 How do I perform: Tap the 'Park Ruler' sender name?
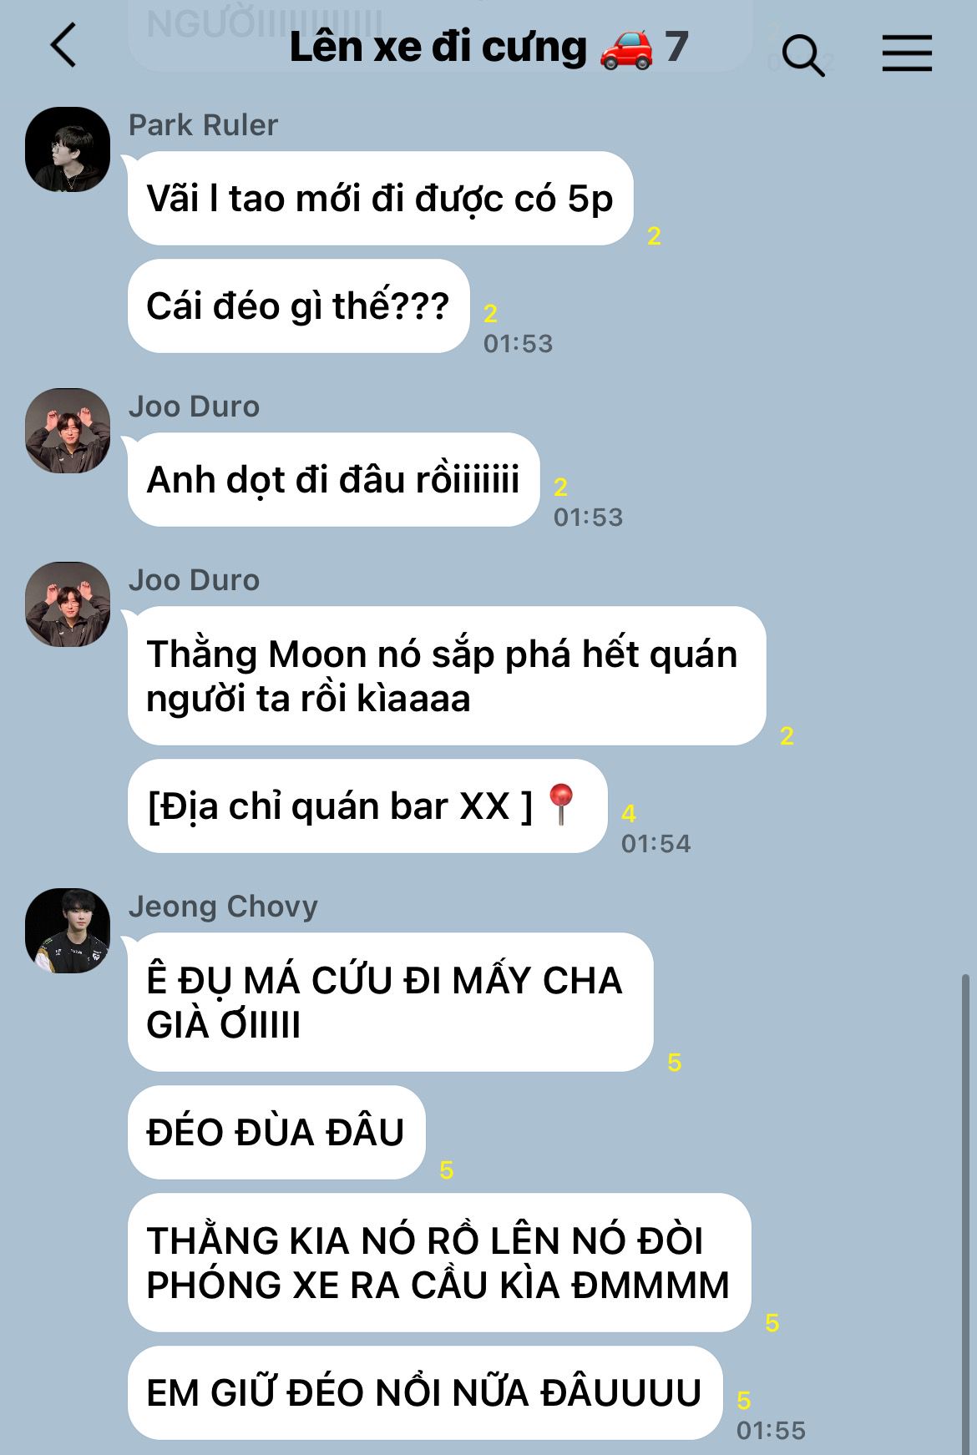pos(203,124)
